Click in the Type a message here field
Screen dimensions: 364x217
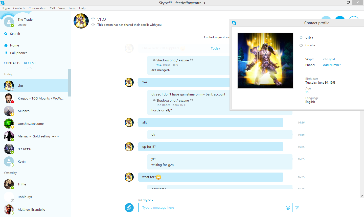tap(215, 208)
